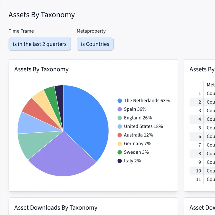
Task: Toggle England legend entry
Action: (138, 118)
